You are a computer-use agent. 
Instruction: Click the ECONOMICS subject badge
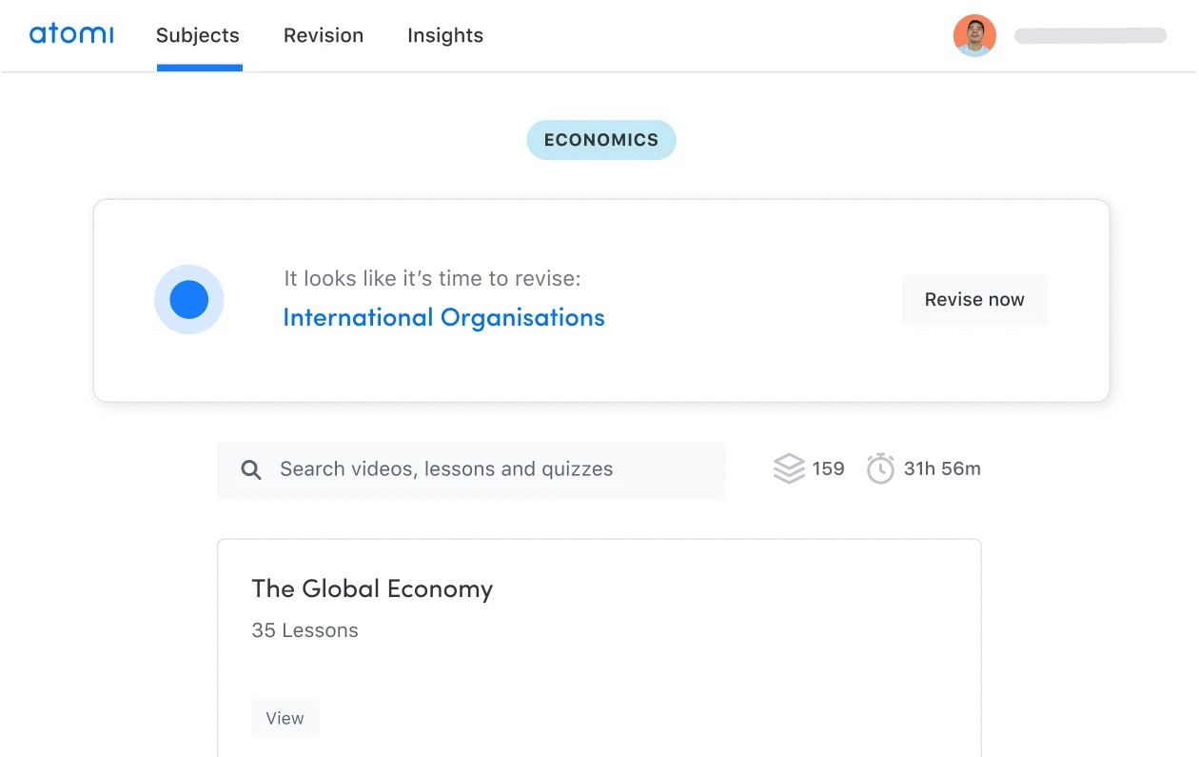(601, 140)
